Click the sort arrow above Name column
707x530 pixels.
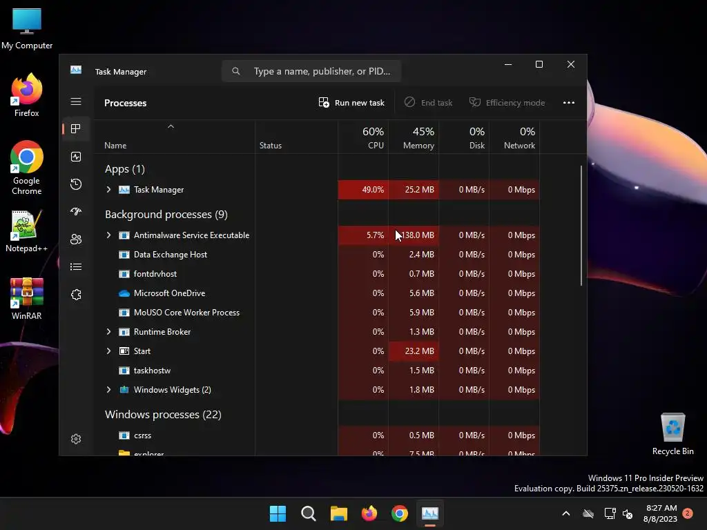pos(171,127)
